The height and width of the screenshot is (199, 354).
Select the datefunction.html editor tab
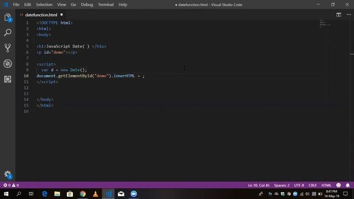[x=41, y=15]
